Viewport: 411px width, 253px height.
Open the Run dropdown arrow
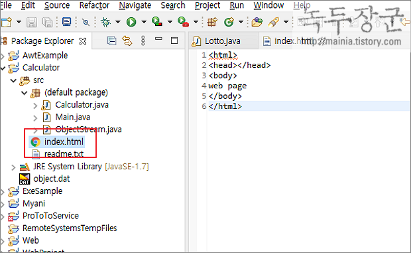click(144, 22)
